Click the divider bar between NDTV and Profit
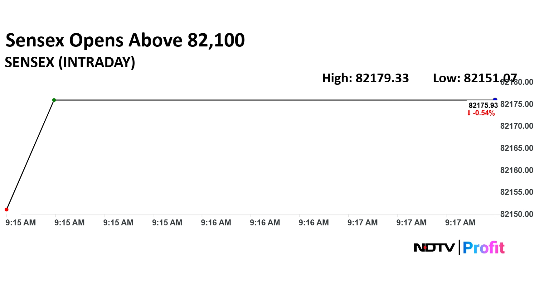 point(459,248)
